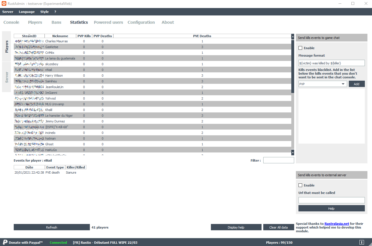
Task: Enable sending kills events to game chat
Action: [x=300, y=48]
